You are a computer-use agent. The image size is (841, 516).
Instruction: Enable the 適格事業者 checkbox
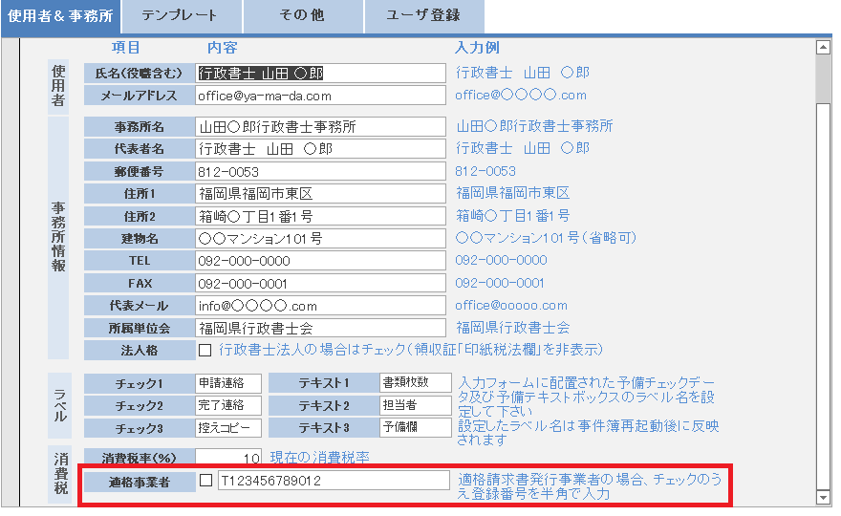pyautogui.click(x=205, y=481)
